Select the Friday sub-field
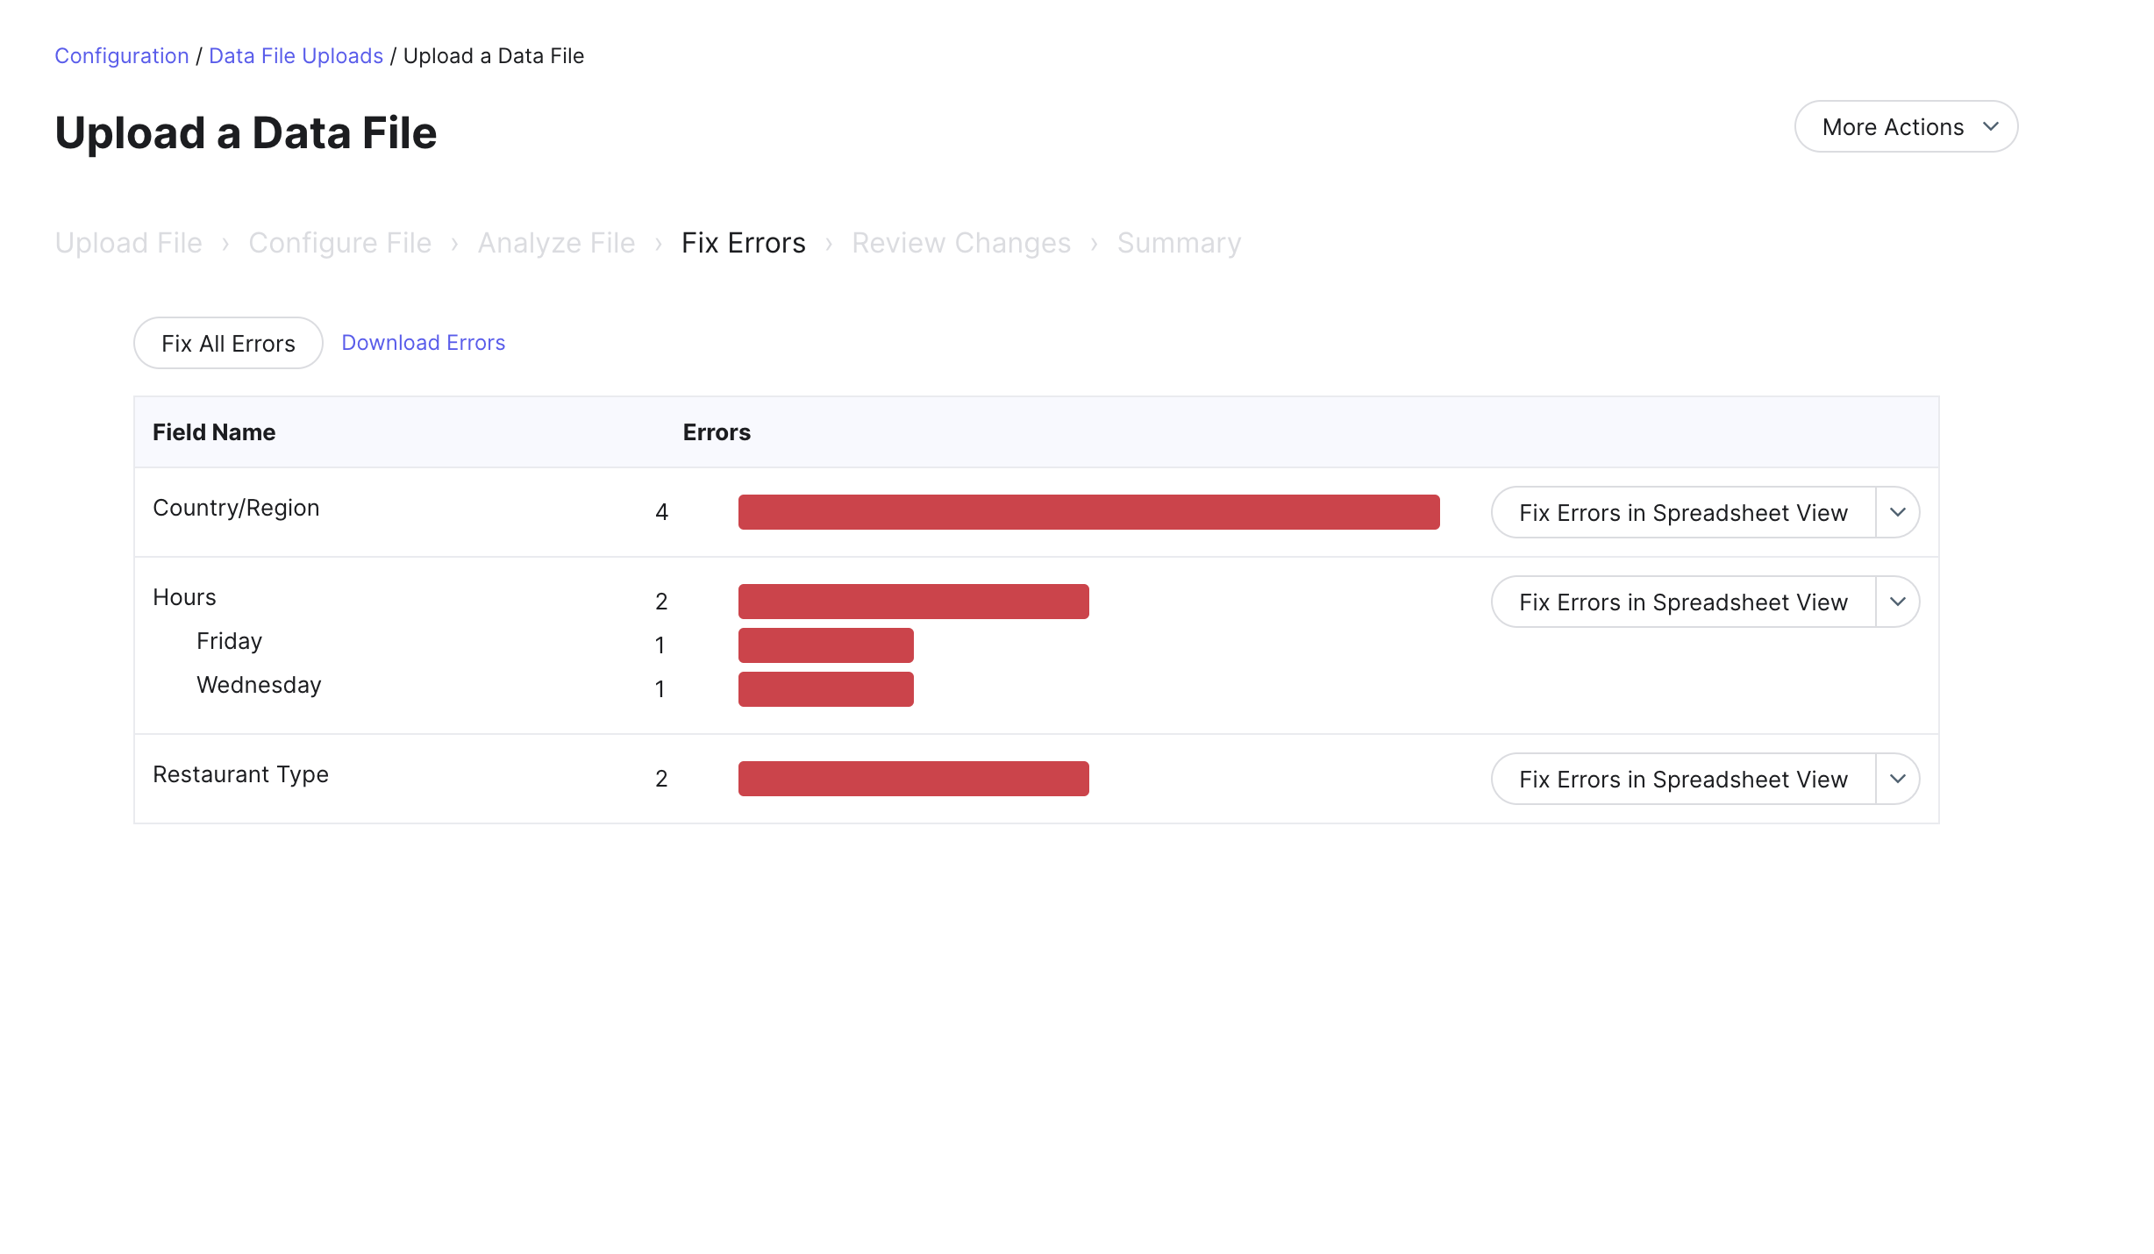2154x1254 pixels. pos(229,641)
